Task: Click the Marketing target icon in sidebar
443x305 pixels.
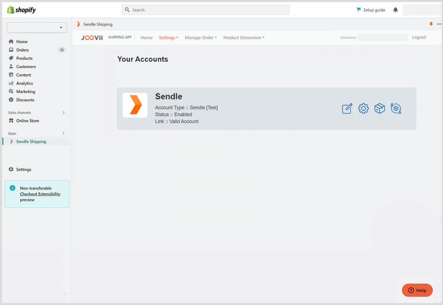Action: click(x=11, y=92)
